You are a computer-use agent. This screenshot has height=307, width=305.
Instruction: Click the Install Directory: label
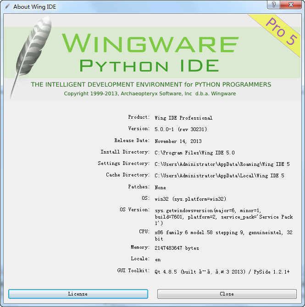coord(125,152)
